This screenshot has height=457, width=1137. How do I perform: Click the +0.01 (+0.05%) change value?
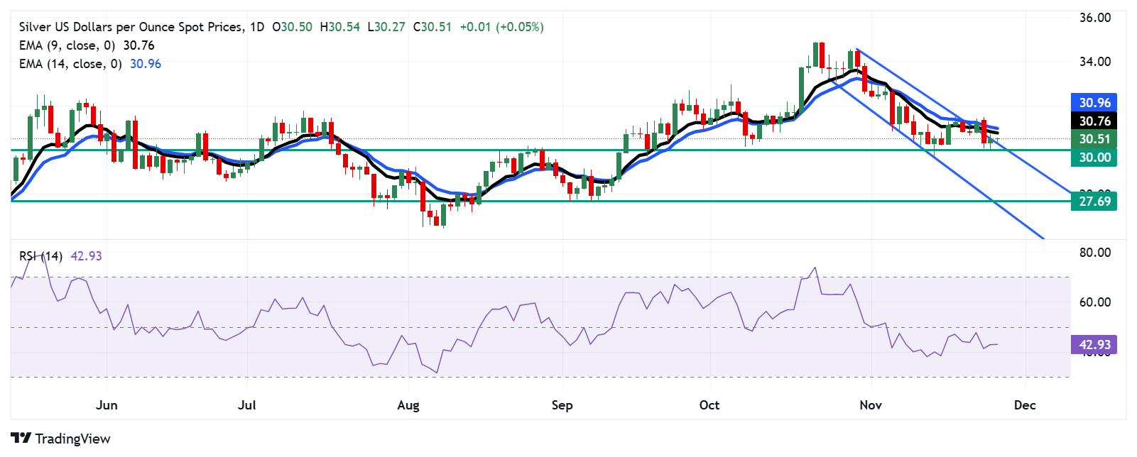(501, 27)
